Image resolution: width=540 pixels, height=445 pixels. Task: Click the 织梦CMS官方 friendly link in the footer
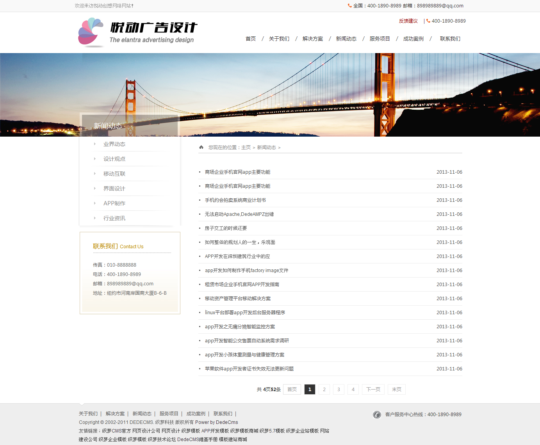116,431
